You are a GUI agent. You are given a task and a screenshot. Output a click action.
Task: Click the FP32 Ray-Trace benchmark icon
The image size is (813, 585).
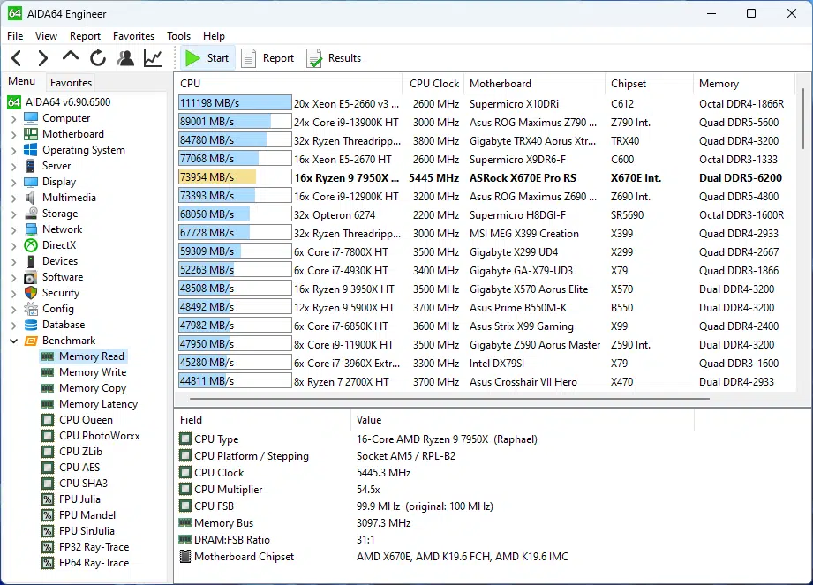48,547
